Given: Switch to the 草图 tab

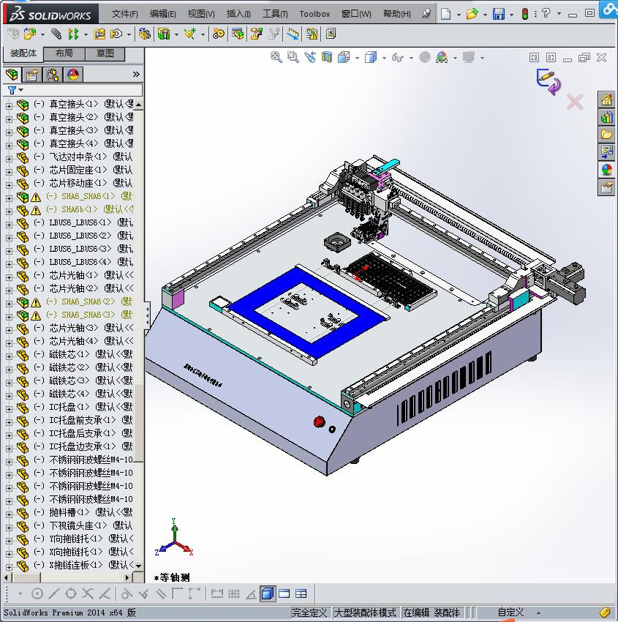Looking at the screenshot, I should 105,53.
